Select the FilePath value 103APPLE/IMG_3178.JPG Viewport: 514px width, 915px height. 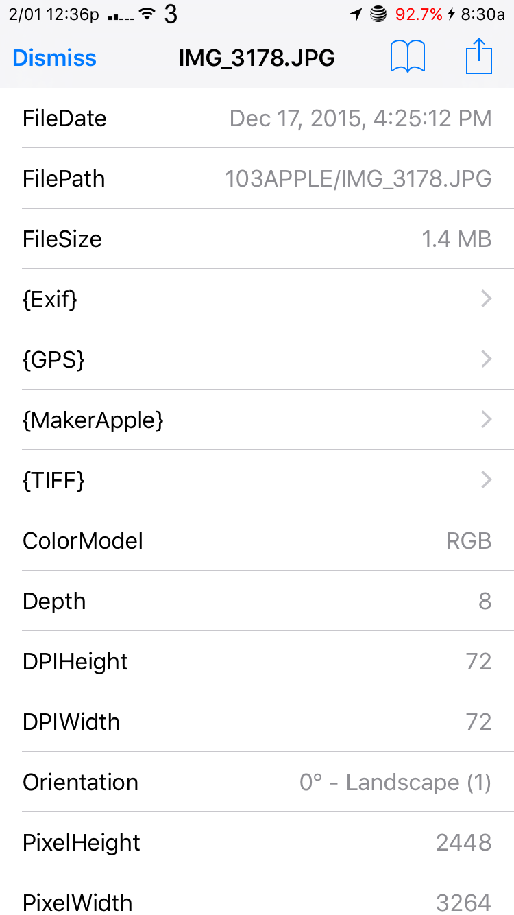click(358, 178)
